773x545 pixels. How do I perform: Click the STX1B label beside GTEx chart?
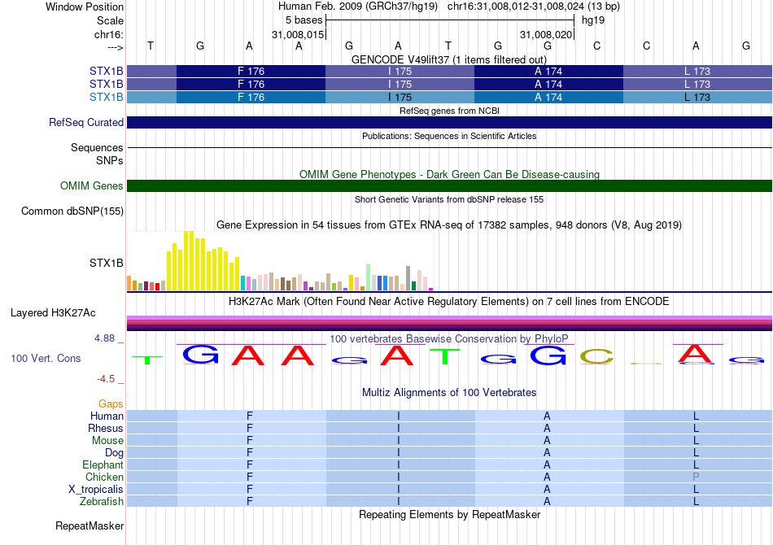coord(106,263)
